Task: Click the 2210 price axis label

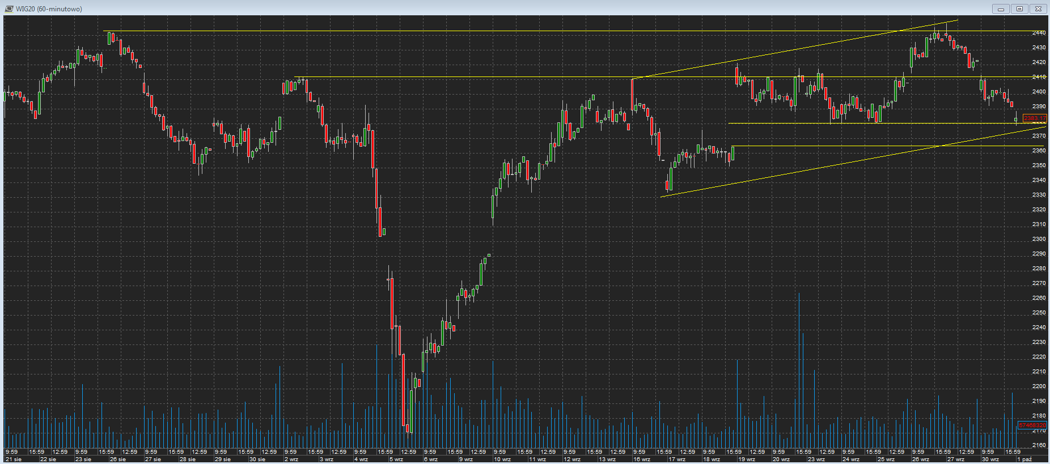Action: pyautogui.click(x=1039, y=372)
